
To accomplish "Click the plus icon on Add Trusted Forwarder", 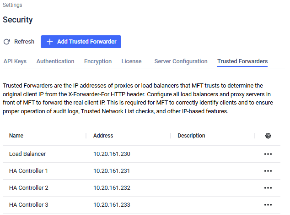I will 50,42.
